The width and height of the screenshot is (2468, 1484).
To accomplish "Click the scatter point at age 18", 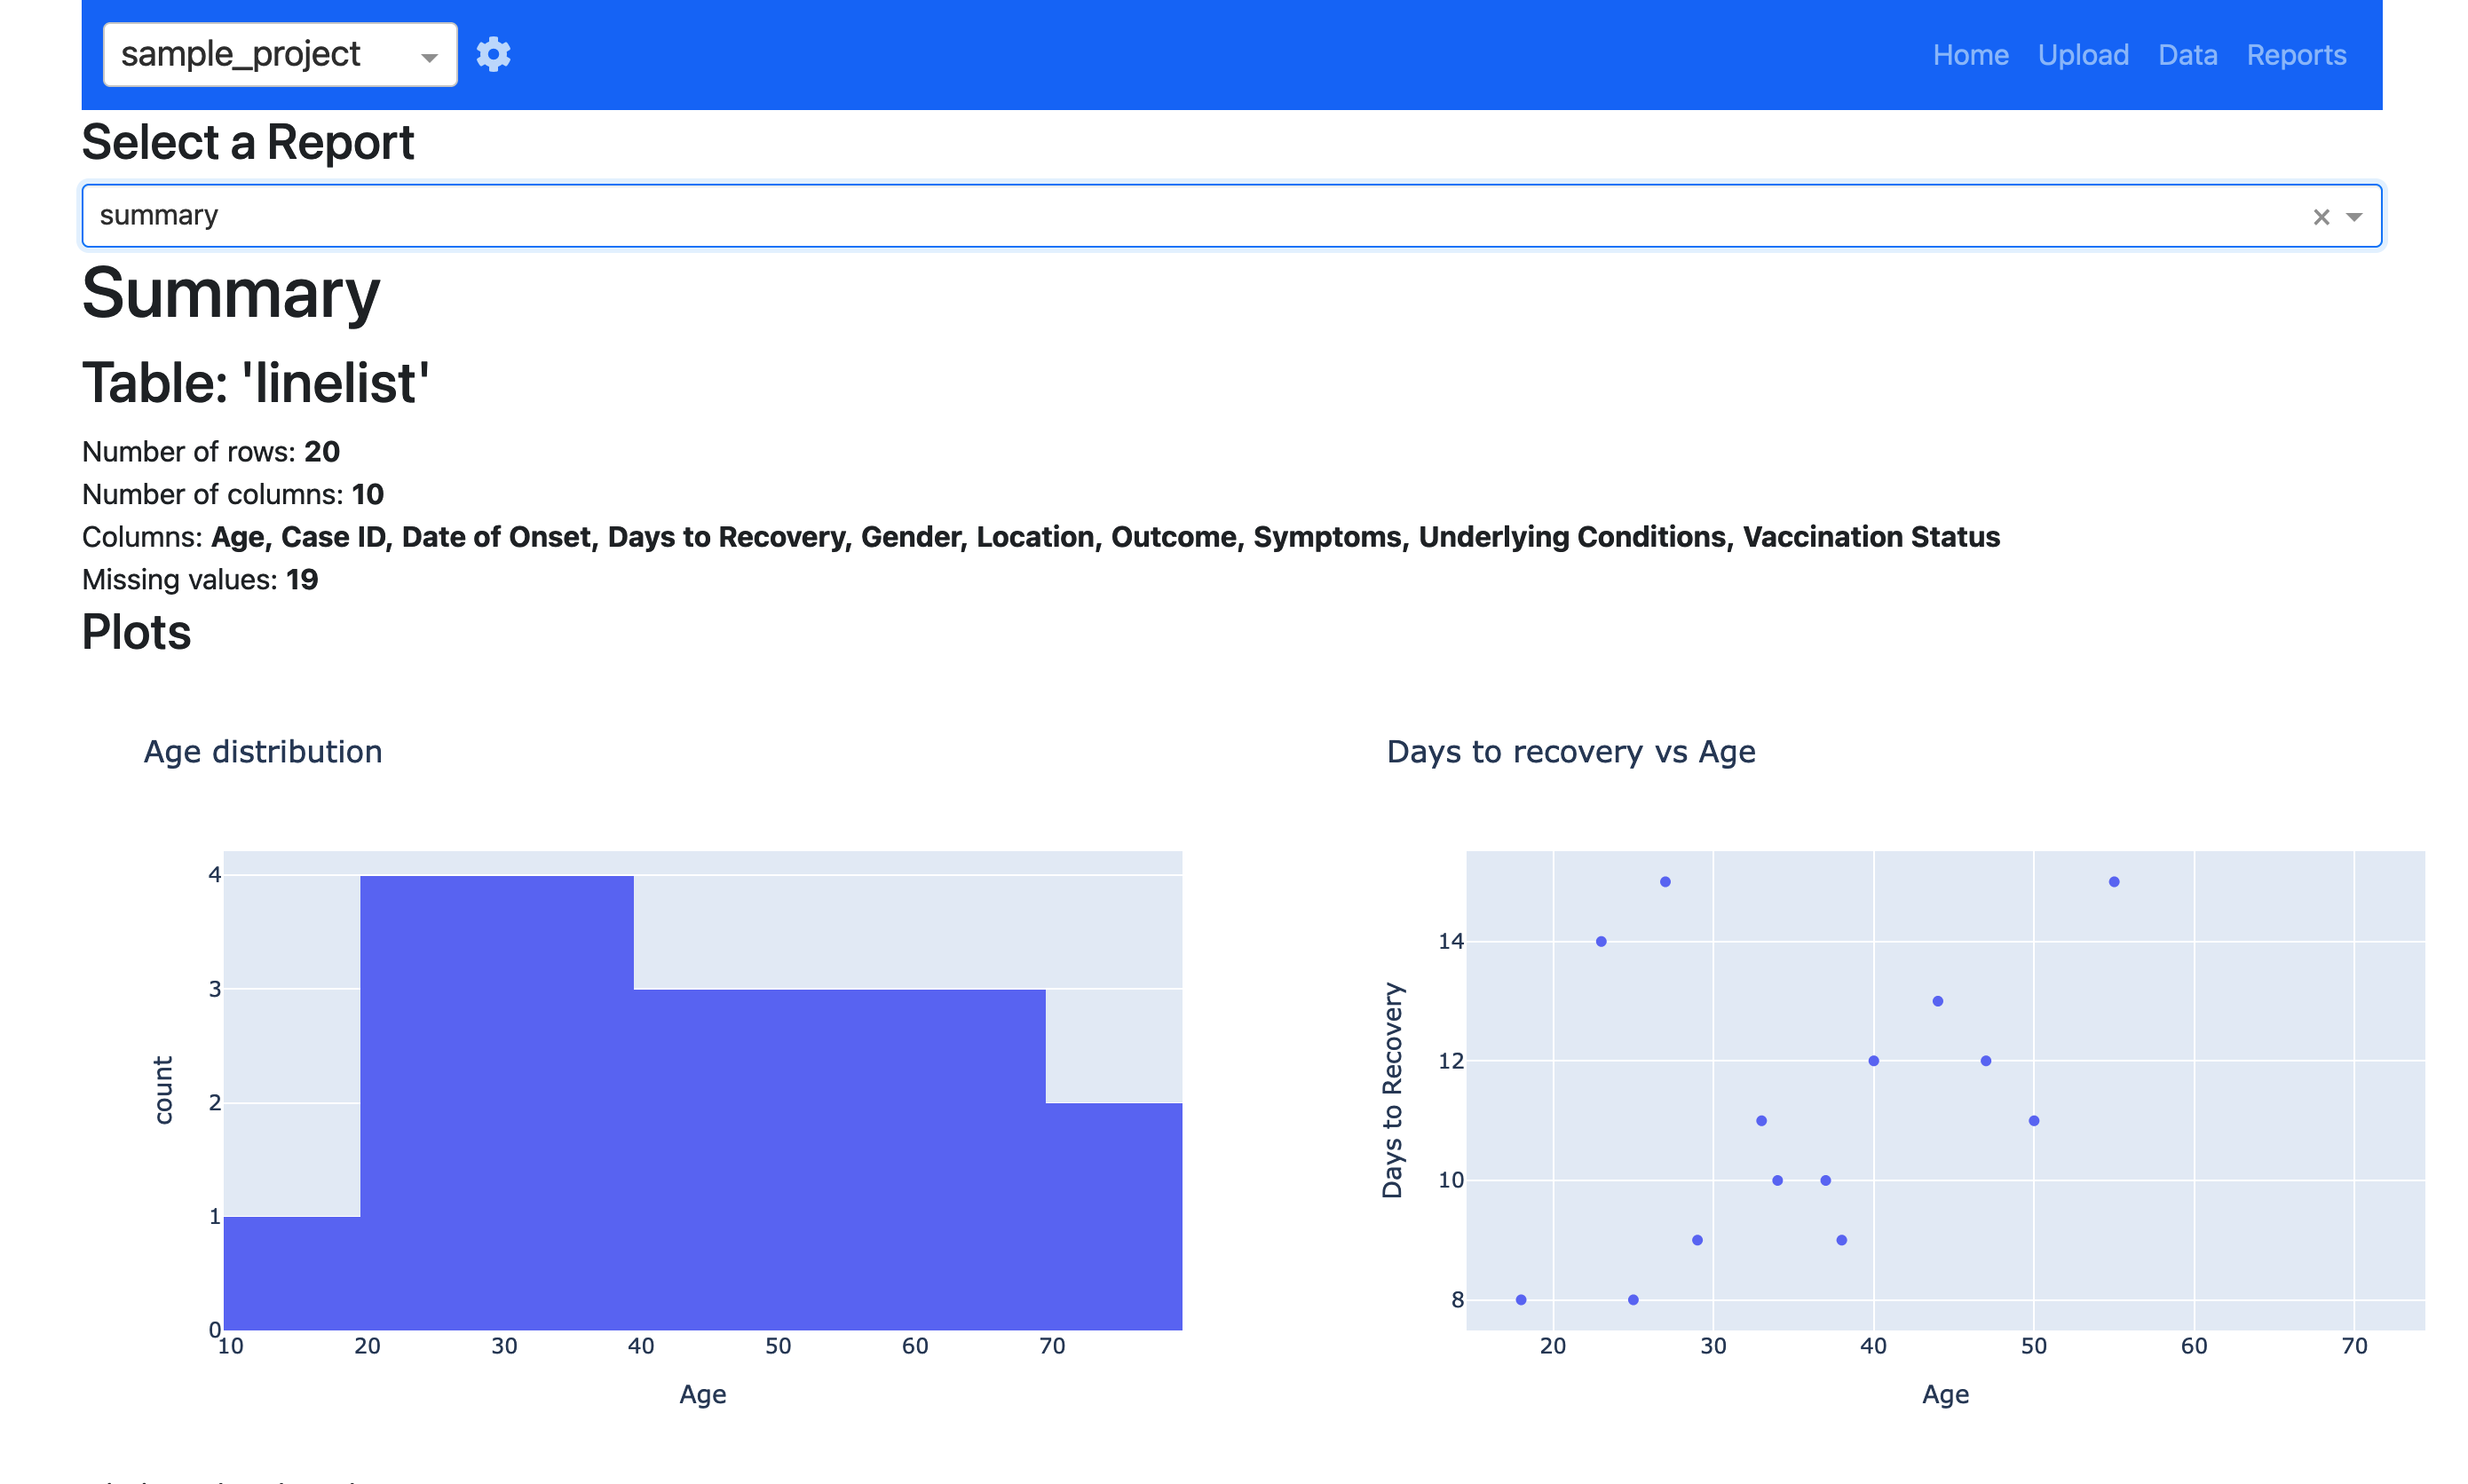I will (x=1521, y=1300).
